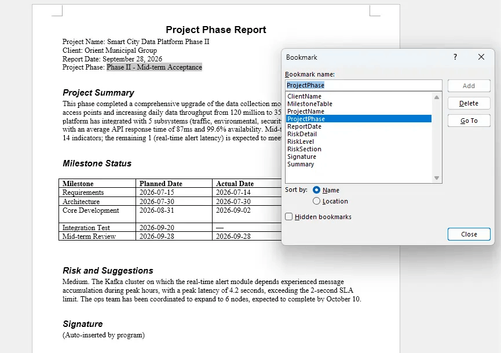Viewport: 501px width, 353px height.
Task: Click the Add button
Action: (469, 86)
